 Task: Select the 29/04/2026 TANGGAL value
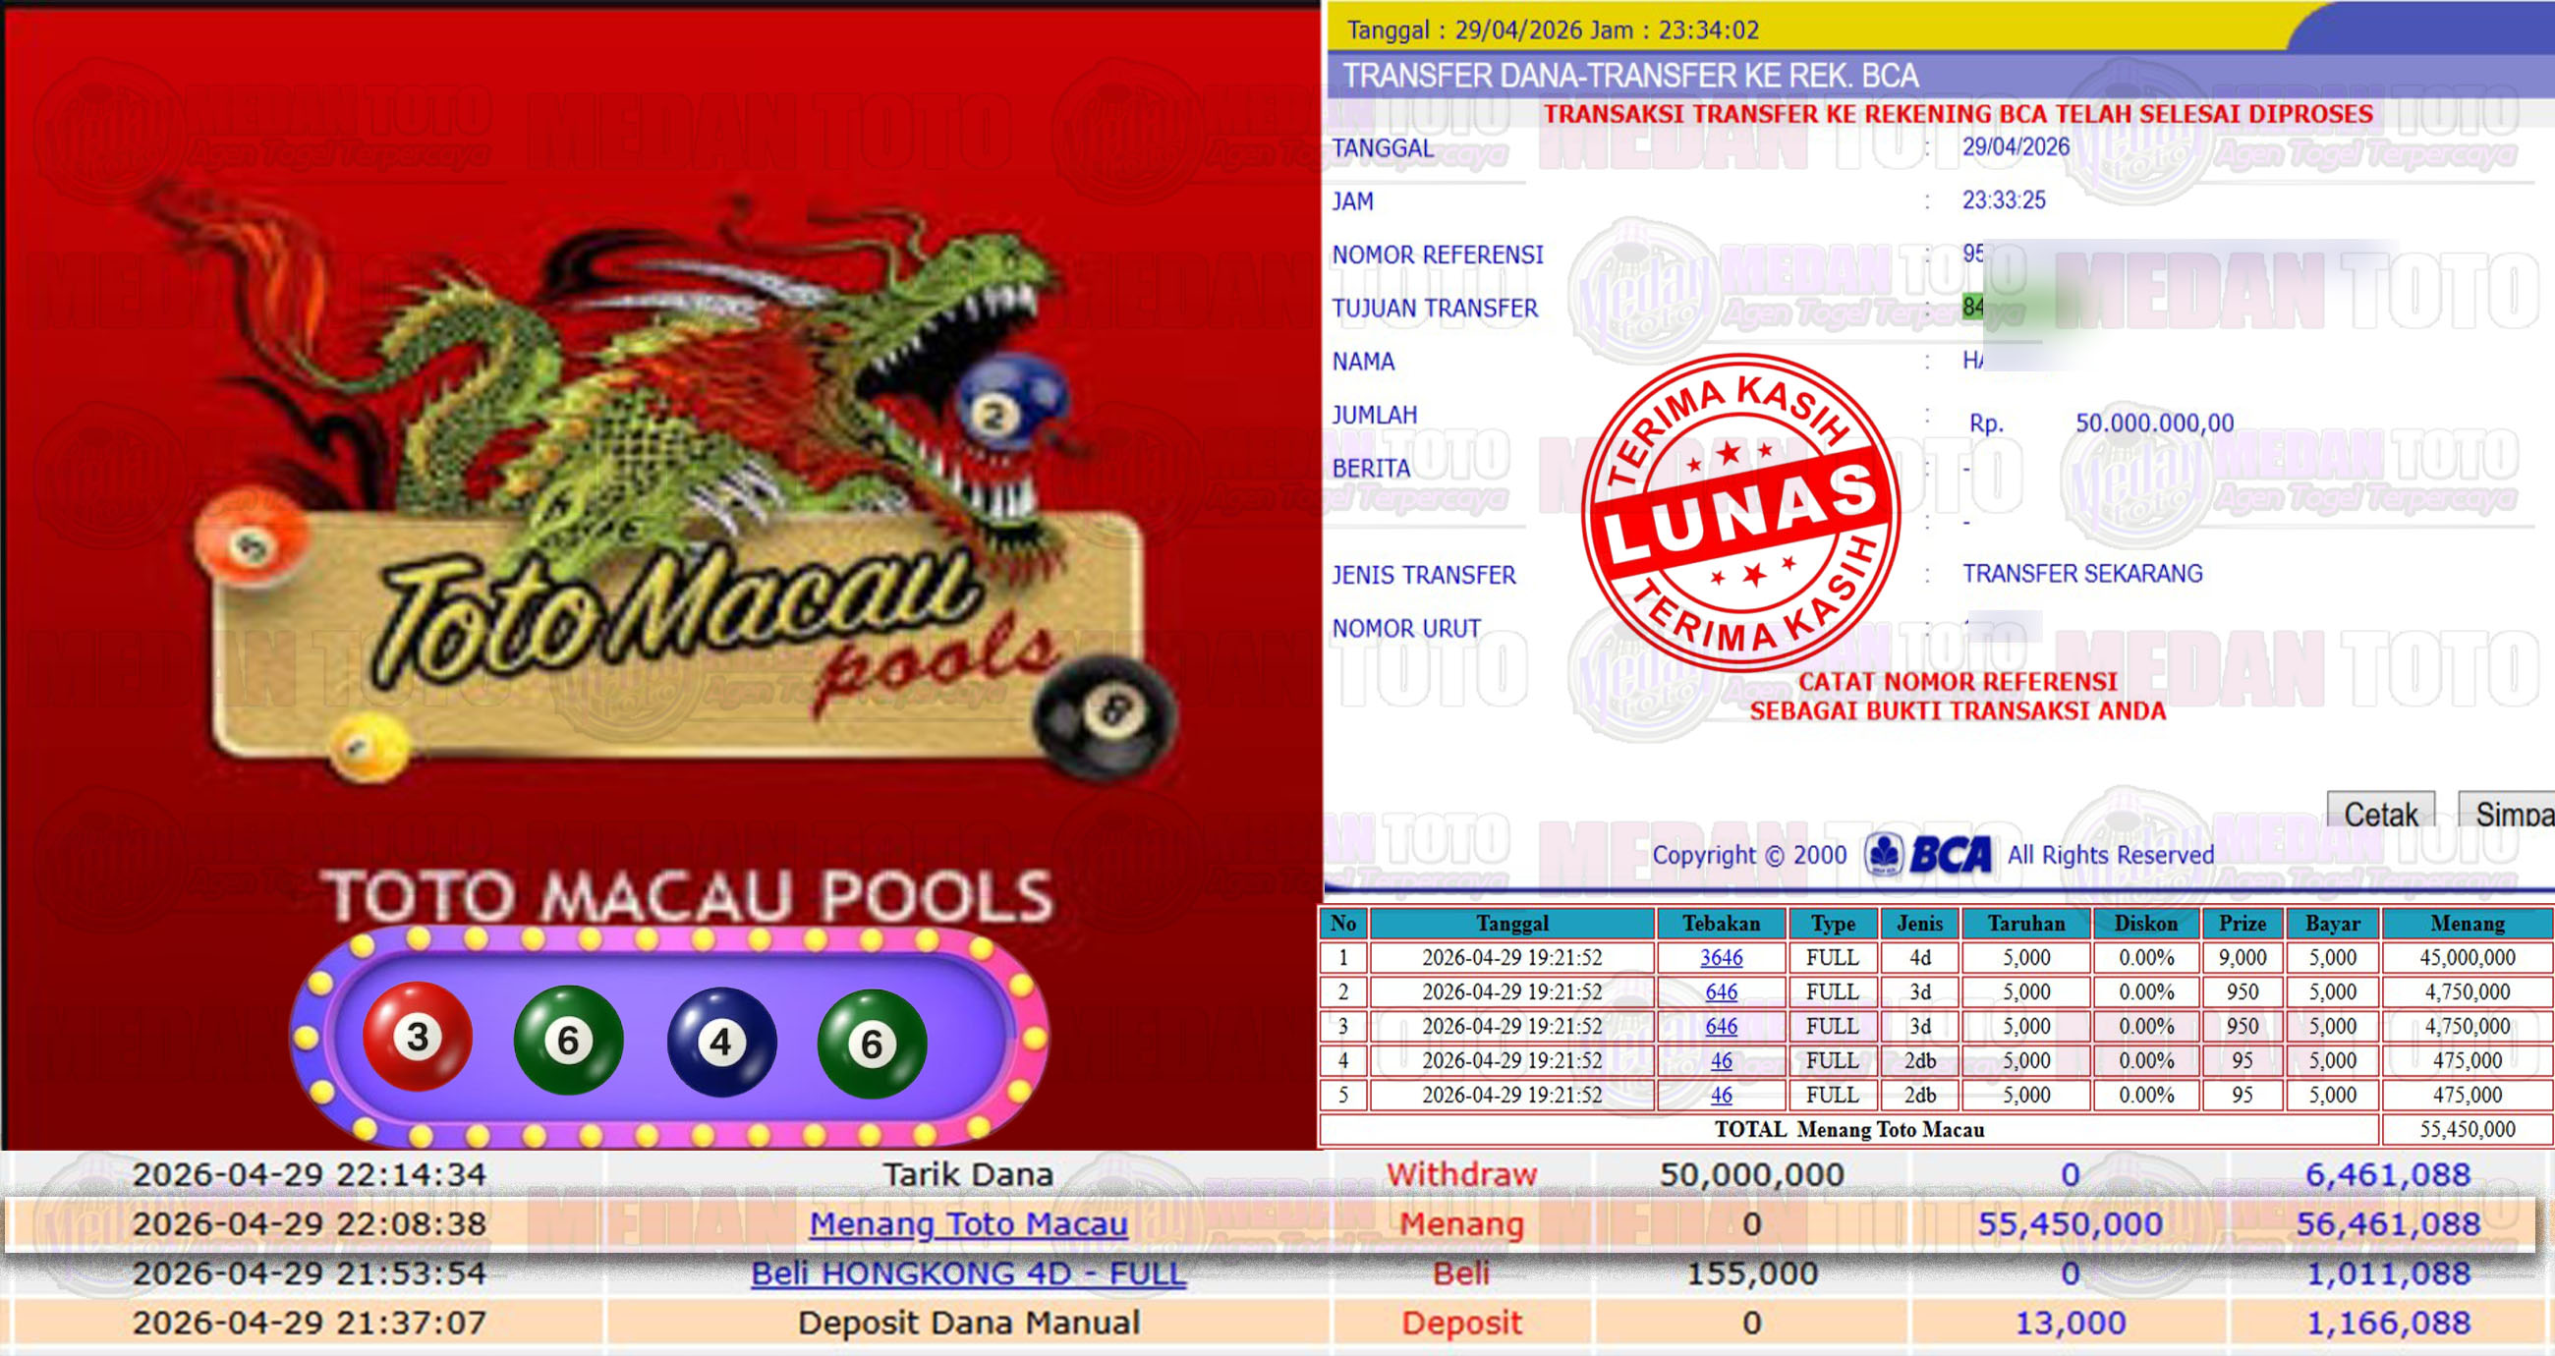coord(2016,146)
